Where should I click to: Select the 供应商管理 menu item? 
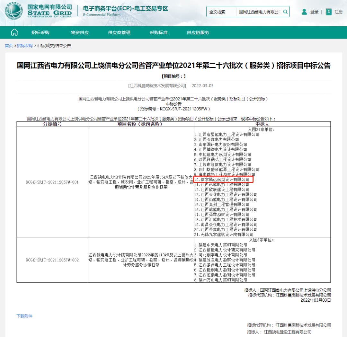119,33
